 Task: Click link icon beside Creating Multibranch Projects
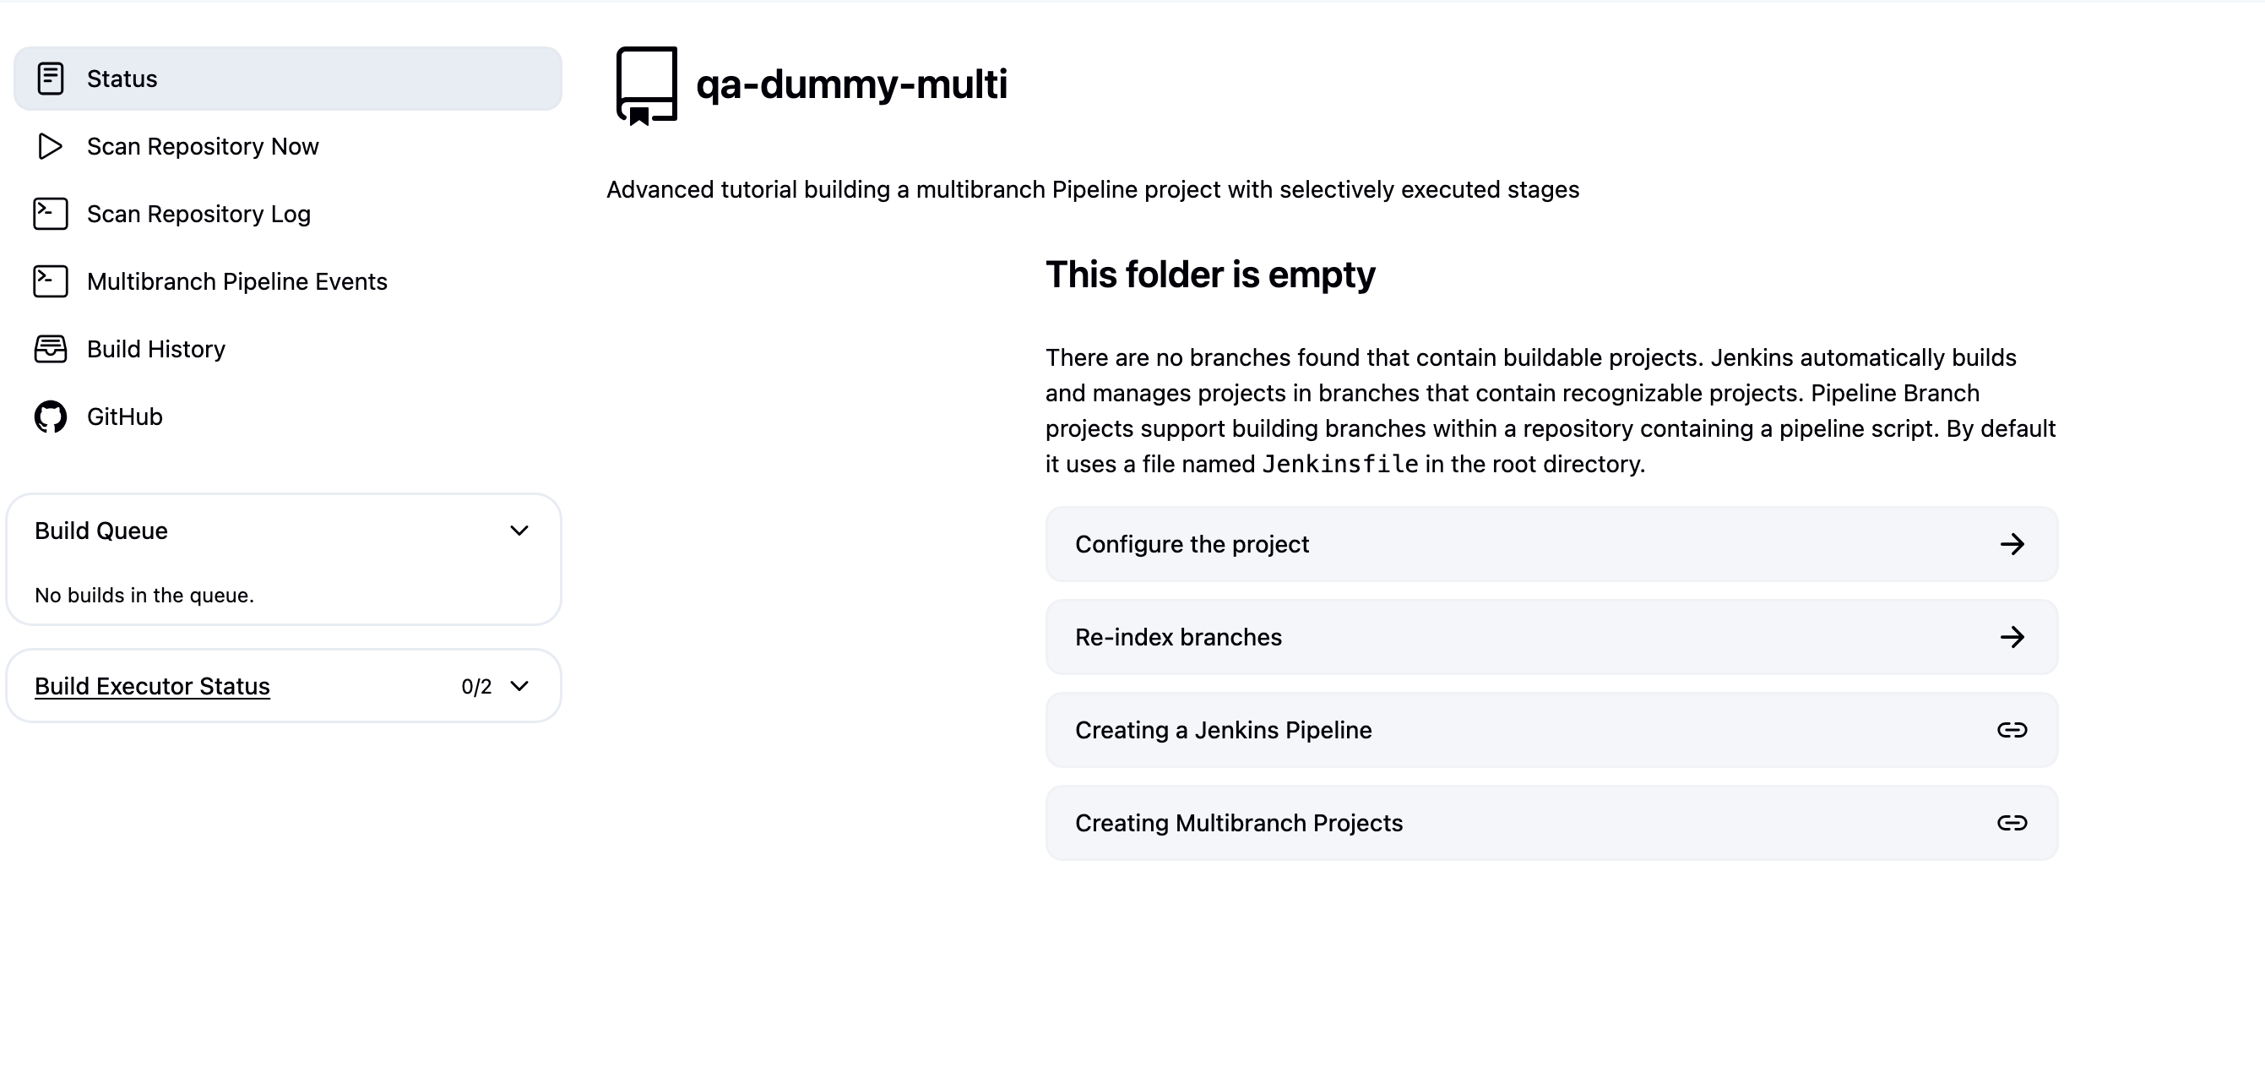2012,823
